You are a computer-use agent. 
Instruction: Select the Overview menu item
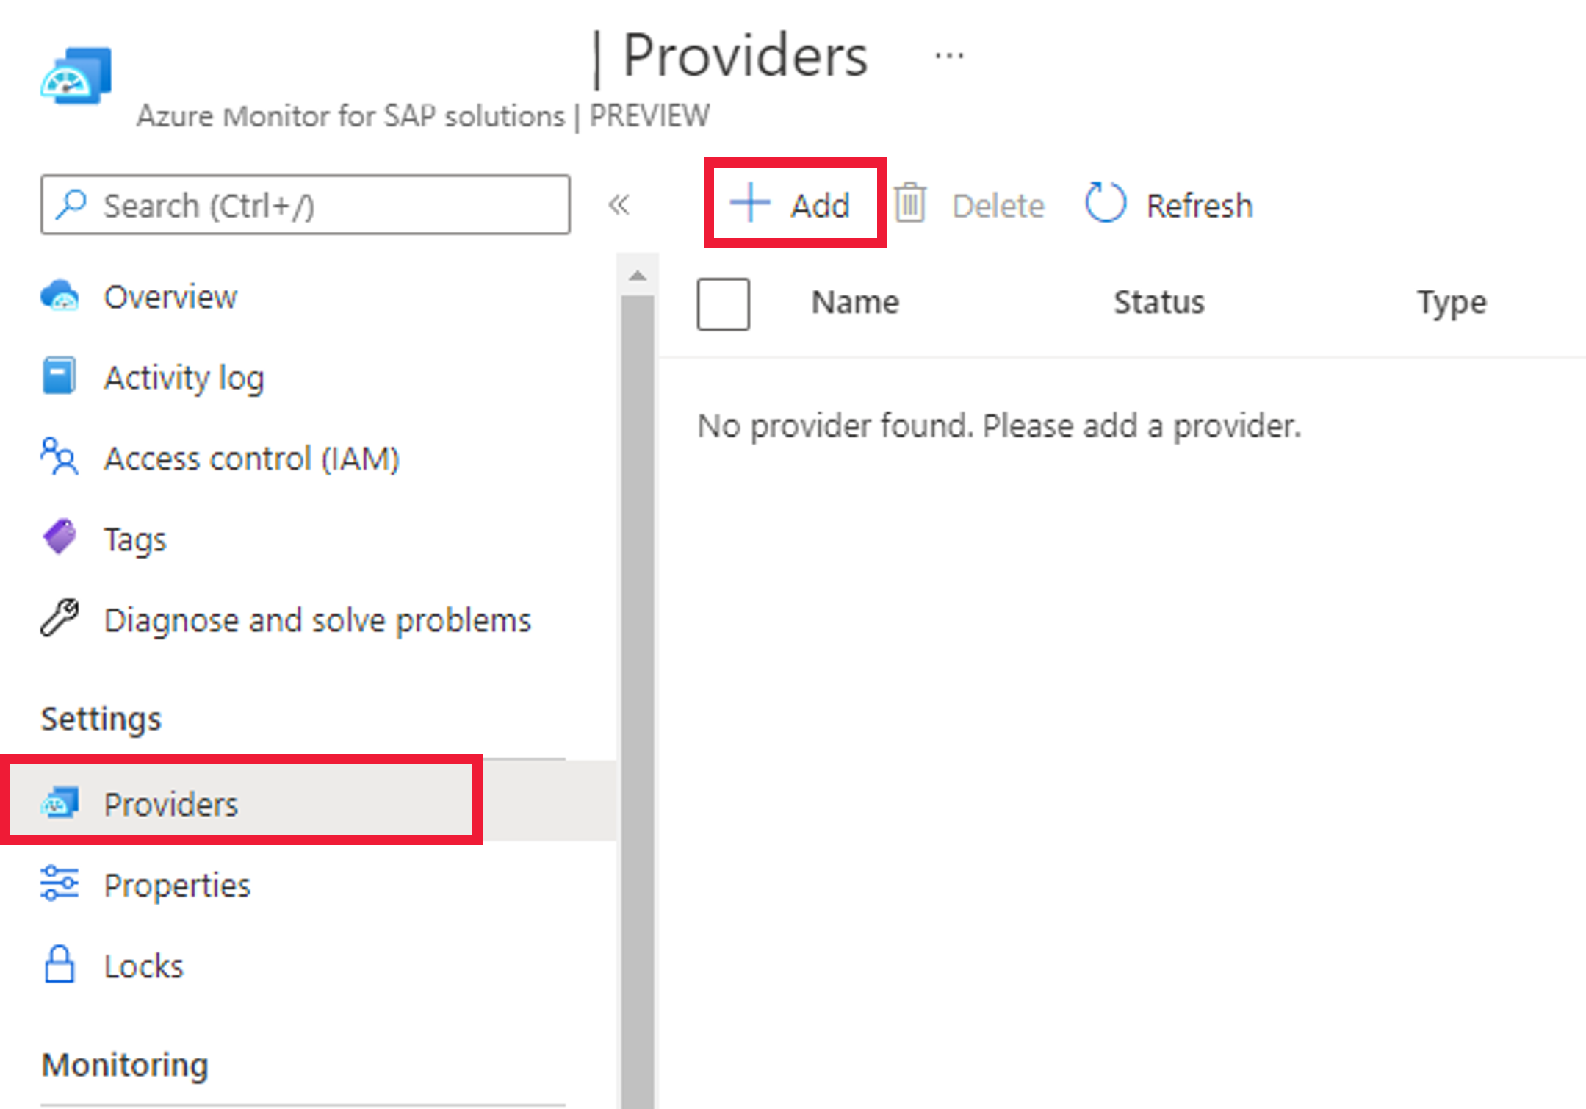pyautogui.click(x=170, y=296)
